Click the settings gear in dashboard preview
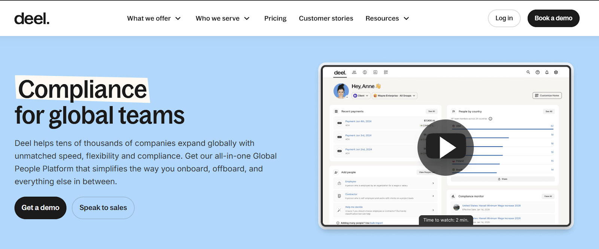 point(556,72)
